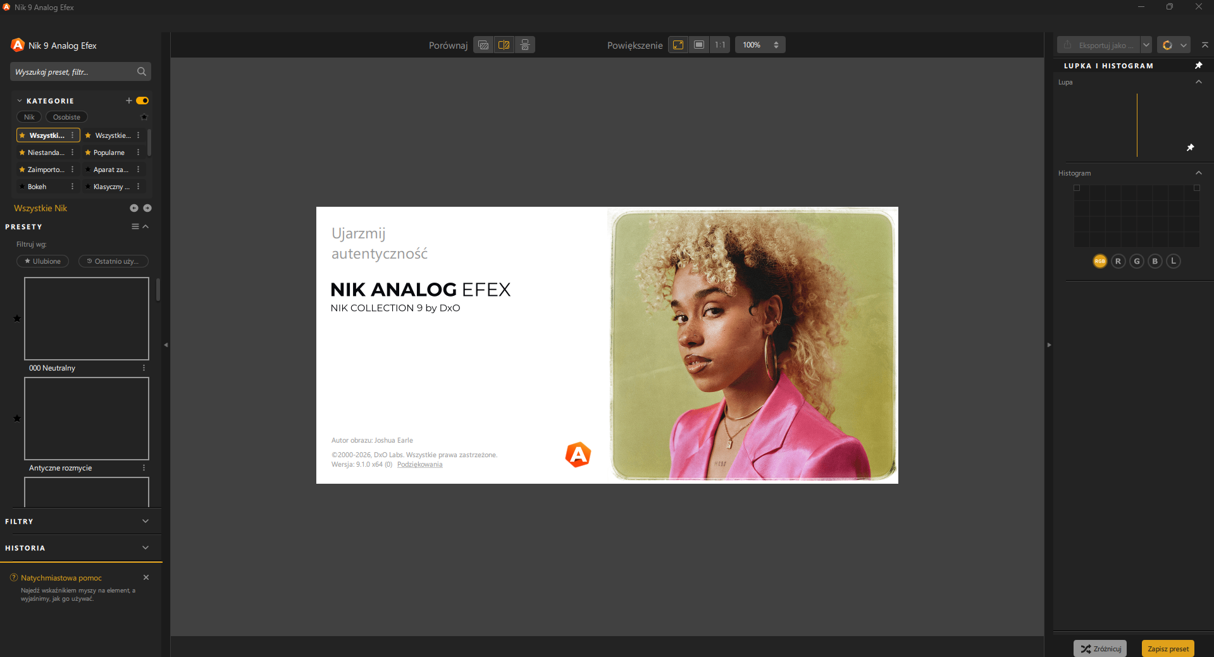Select the 000 Neutralny preset thumbnail
Screen dimensions: 1214x657
[87, 319]
